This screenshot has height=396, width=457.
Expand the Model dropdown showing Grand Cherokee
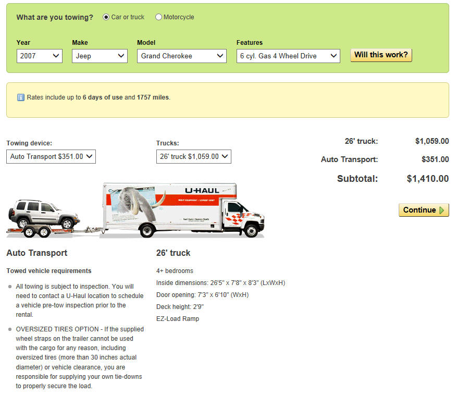pyautogui.click(x=181, y=56)
